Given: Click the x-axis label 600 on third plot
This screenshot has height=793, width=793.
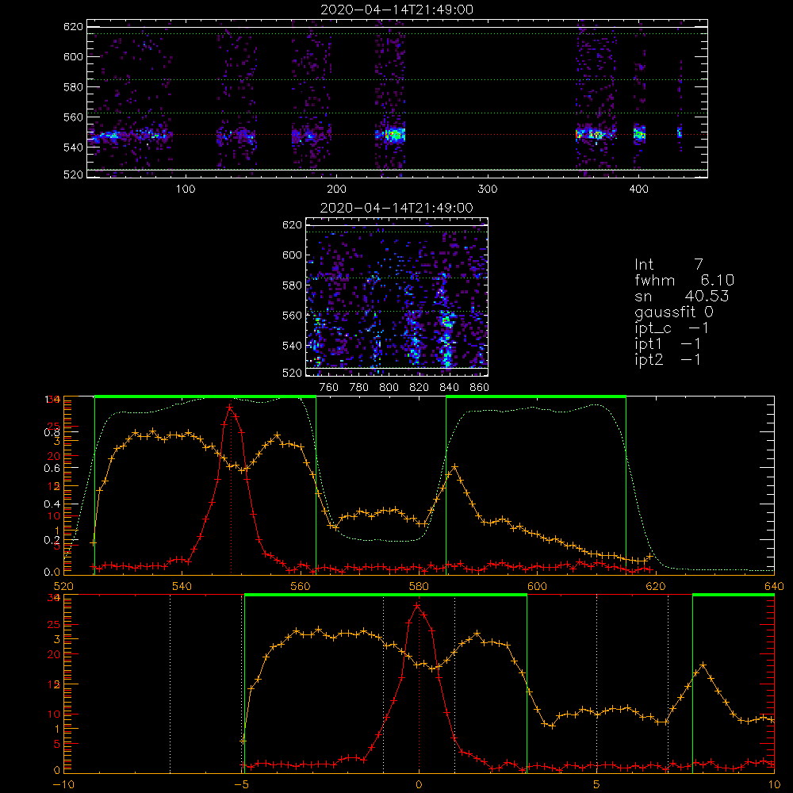Looking at the screenshot, I should (537, 587).
